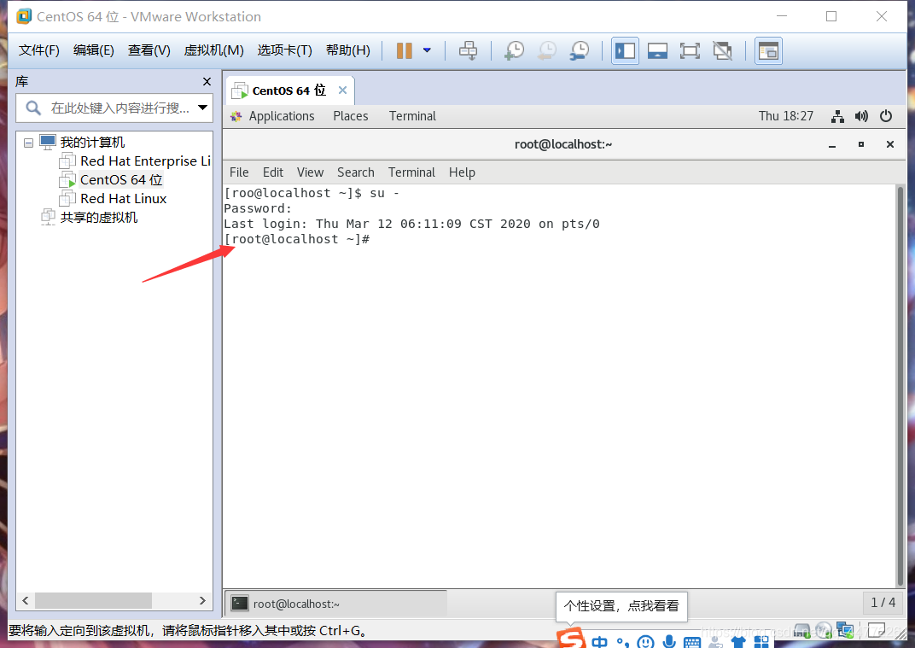Select CentOS 64 位 in library tree
Viewport: 915px width, 648px height.
(x=121, y=180)
